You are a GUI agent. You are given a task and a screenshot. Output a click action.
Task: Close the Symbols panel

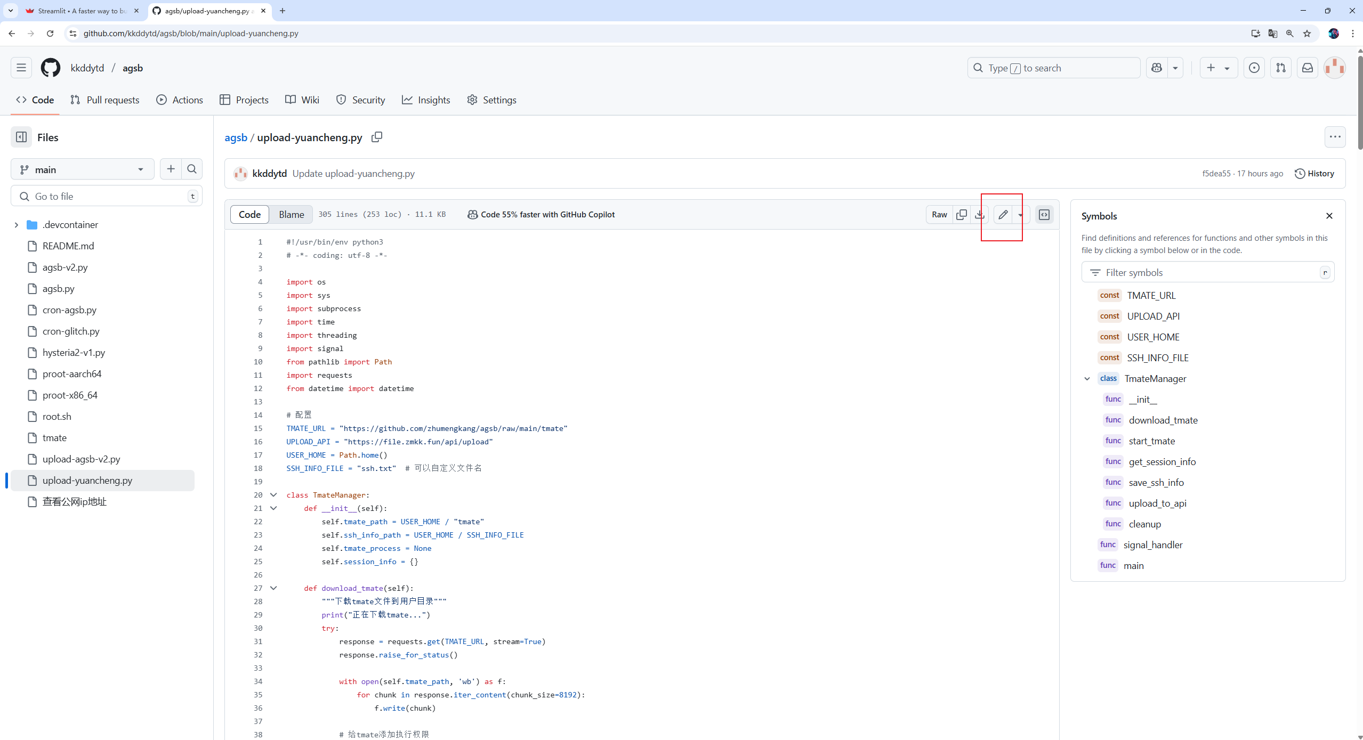tap(1329, 216)
